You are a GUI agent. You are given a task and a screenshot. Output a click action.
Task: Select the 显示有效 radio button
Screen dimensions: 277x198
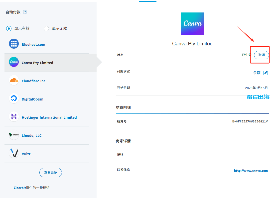pyautogui.click(x=9, y=28)
